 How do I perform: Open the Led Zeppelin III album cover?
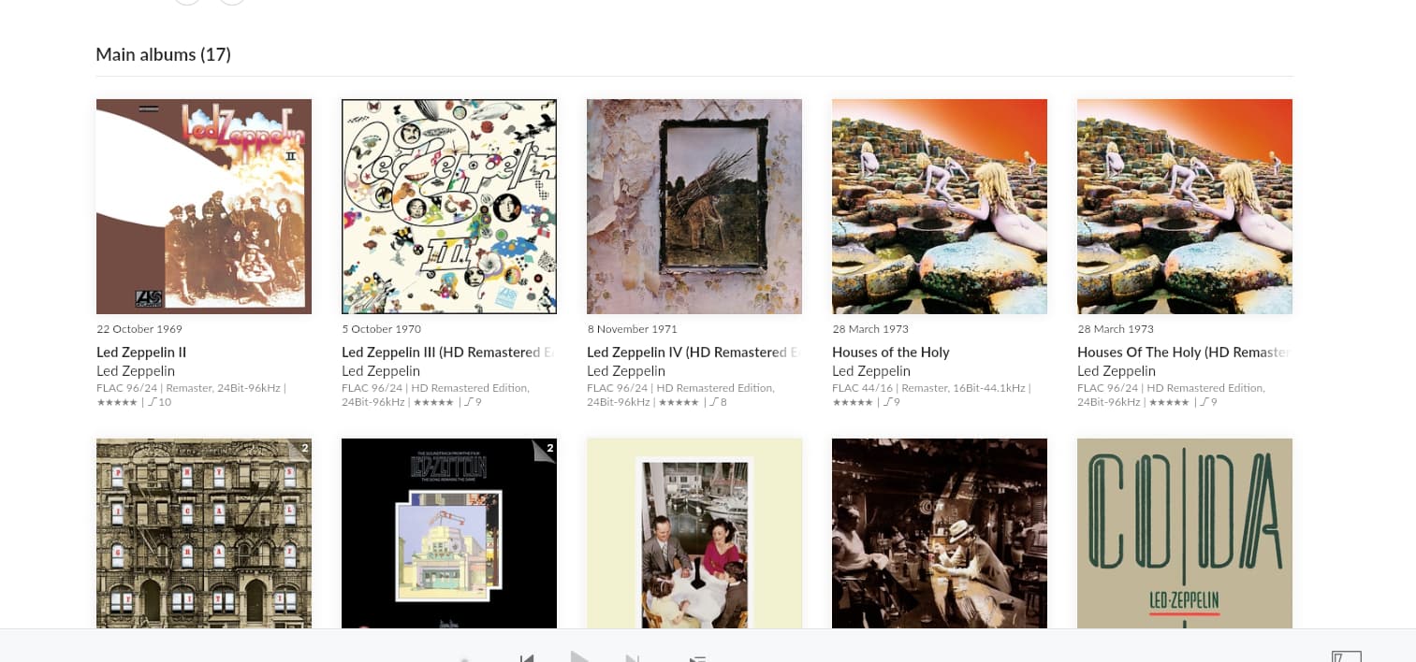(x=449, y=207)
